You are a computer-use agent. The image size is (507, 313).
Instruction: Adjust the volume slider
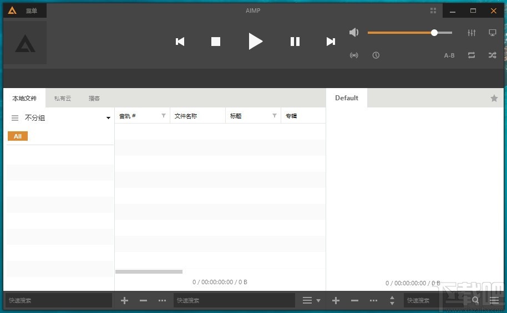click(410, 33)
